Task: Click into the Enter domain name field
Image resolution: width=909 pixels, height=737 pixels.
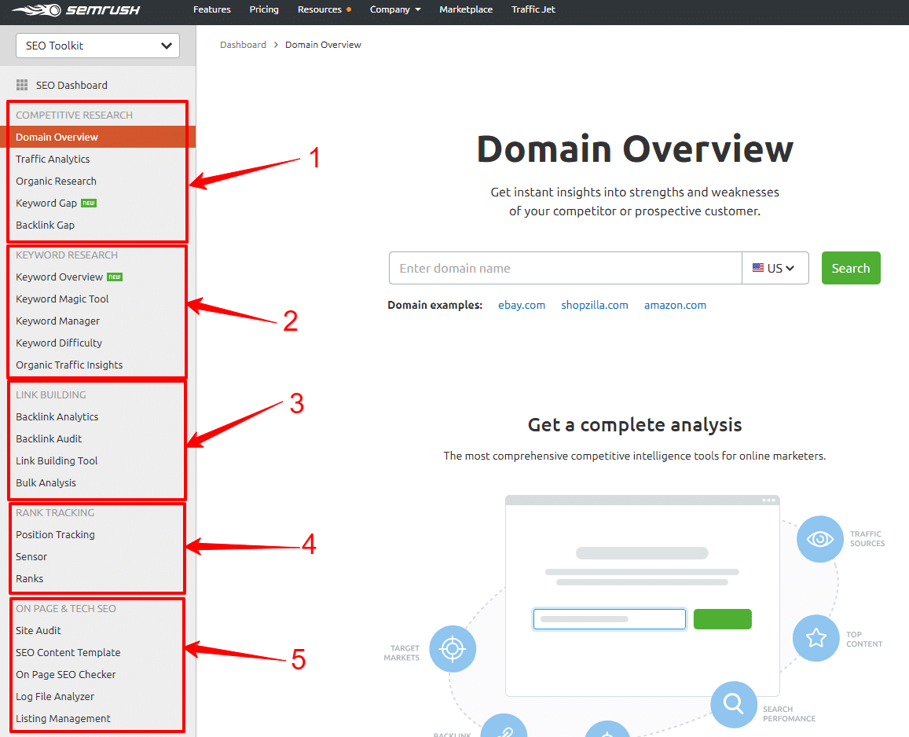Action: pyautogui.click(x=565, y=268)
